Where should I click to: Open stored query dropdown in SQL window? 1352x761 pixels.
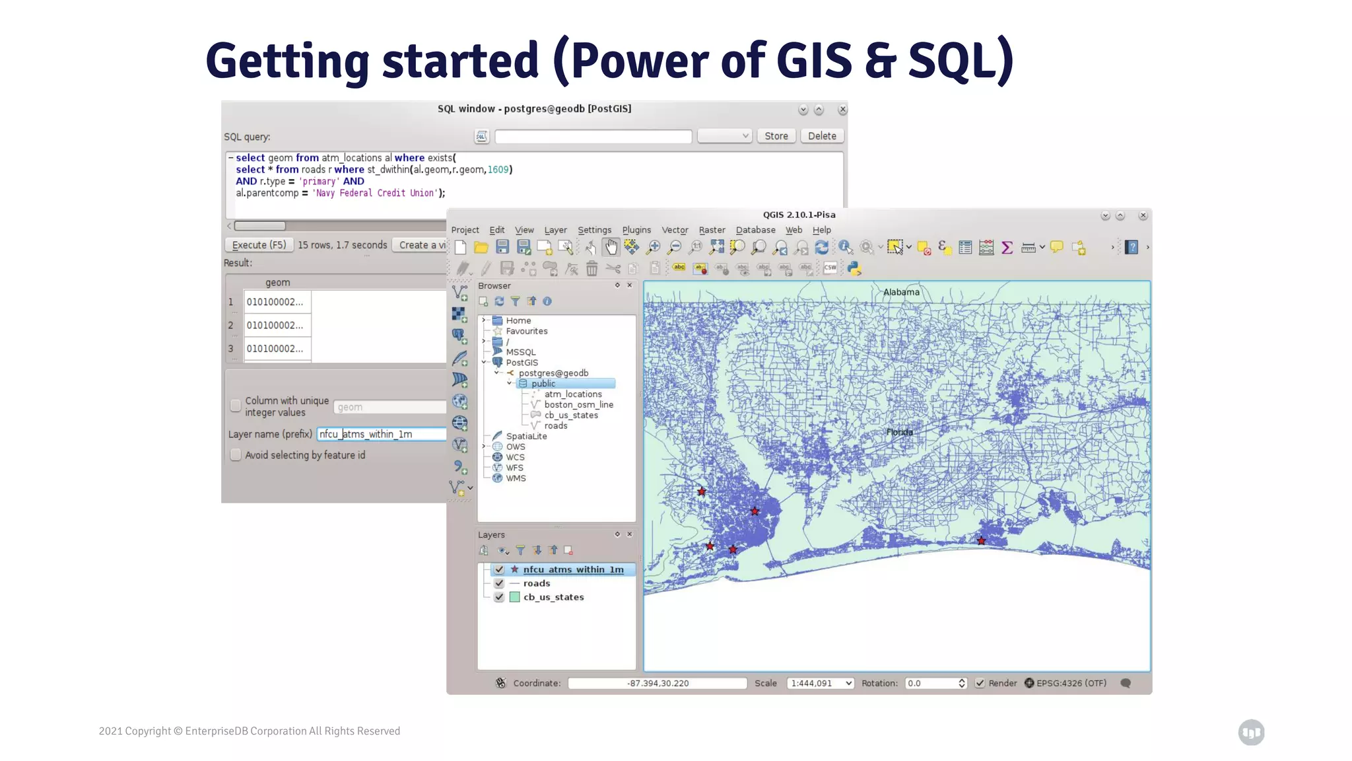coord(725,136)
